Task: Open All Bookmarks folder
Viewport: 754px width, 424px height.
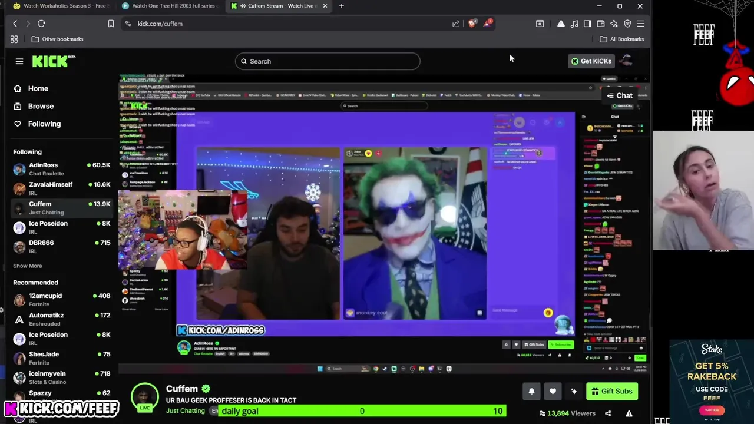Action: 621,39
